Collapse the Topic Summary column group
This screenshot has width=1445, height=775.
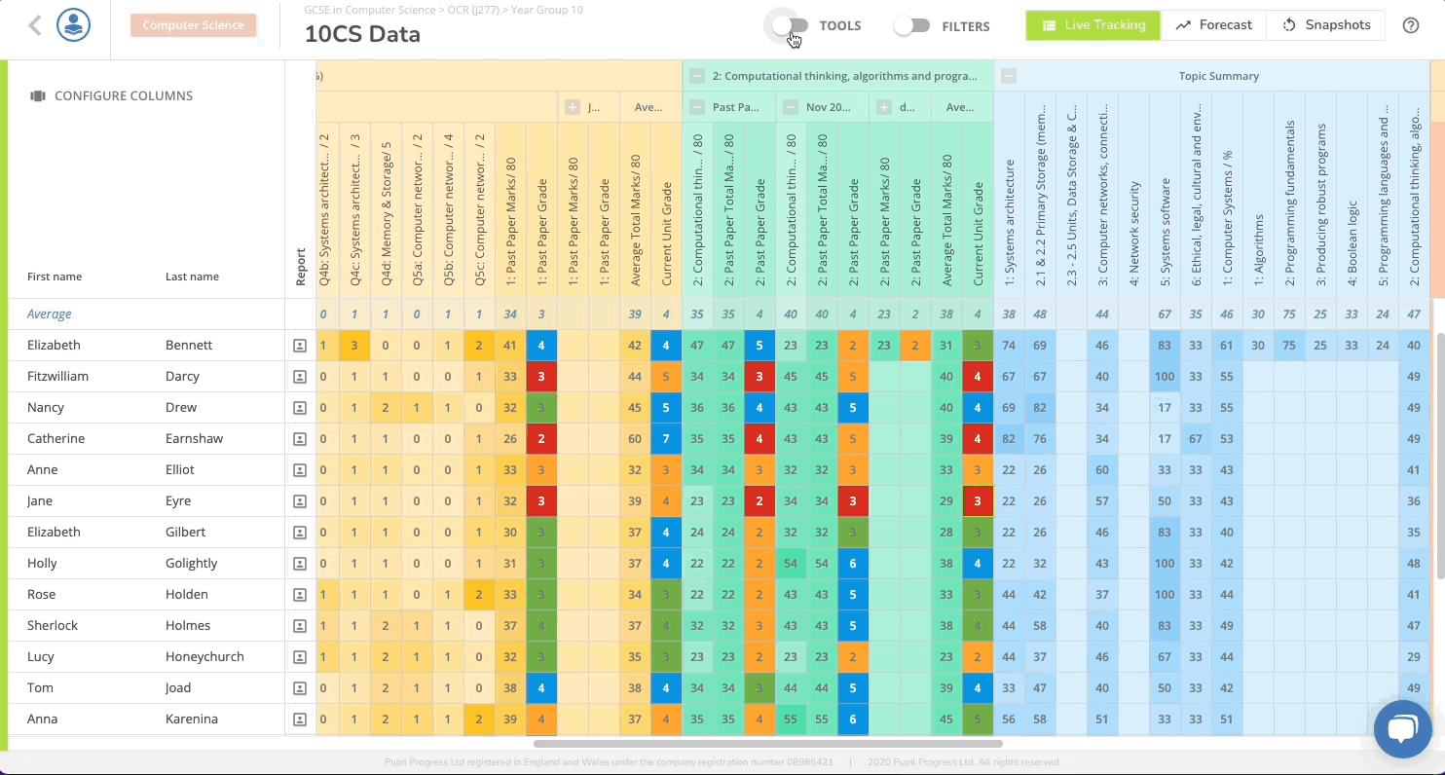1009,76
